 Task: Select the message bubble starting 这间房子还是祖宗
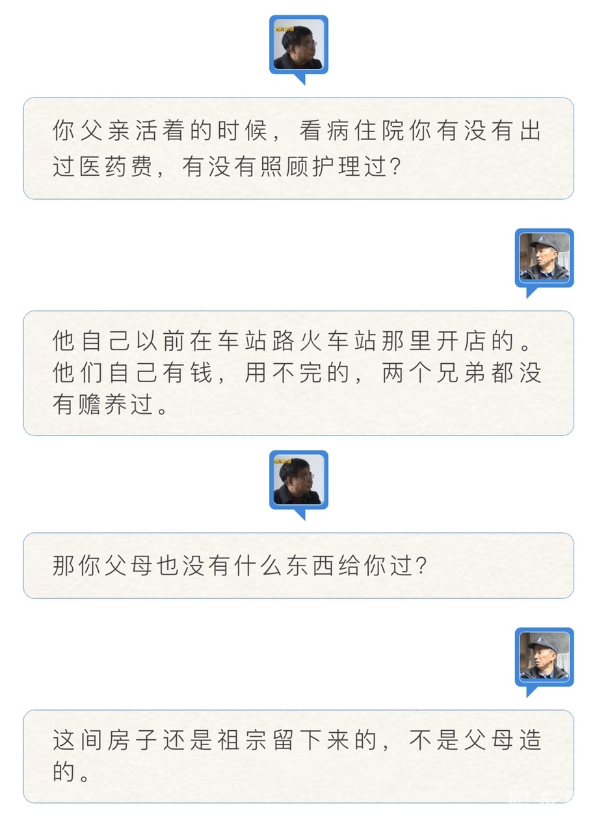click(x=298, y=756)
